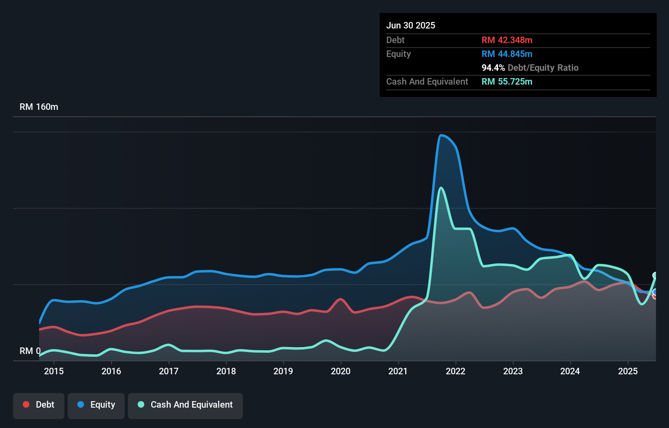This screenshot has width=669, height=428.
Task: Click the Cash line's highest peak
Action: tap(441, 188)
